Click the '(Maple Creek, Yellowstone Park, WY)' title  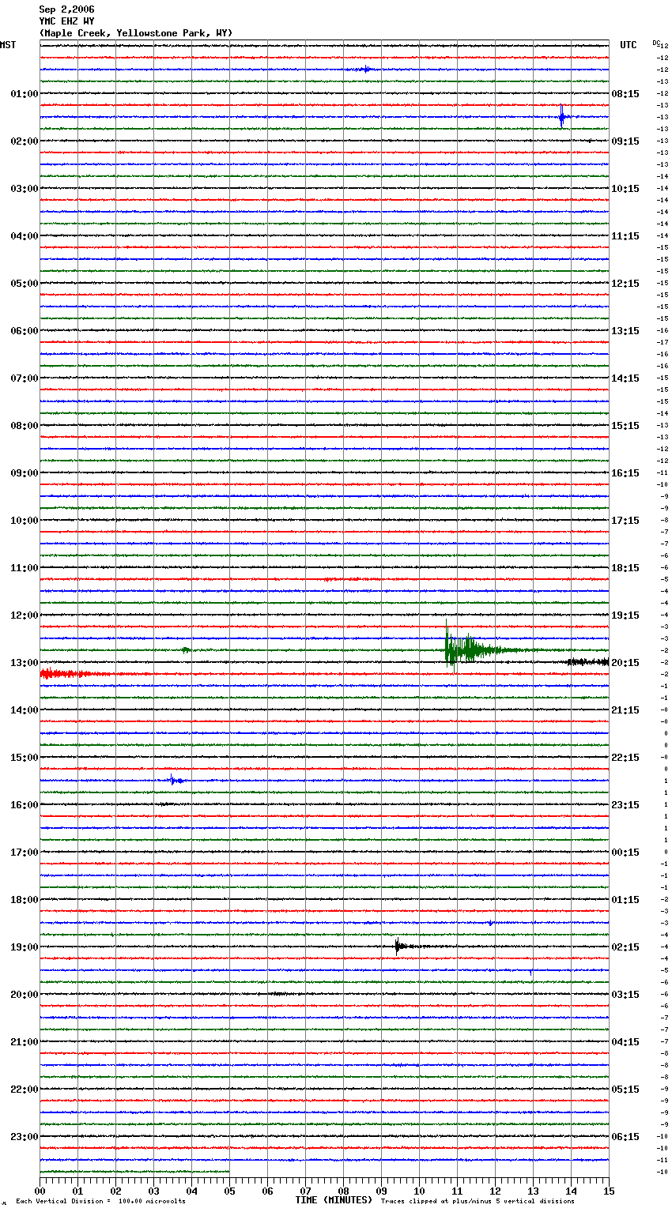click(136, 33)
